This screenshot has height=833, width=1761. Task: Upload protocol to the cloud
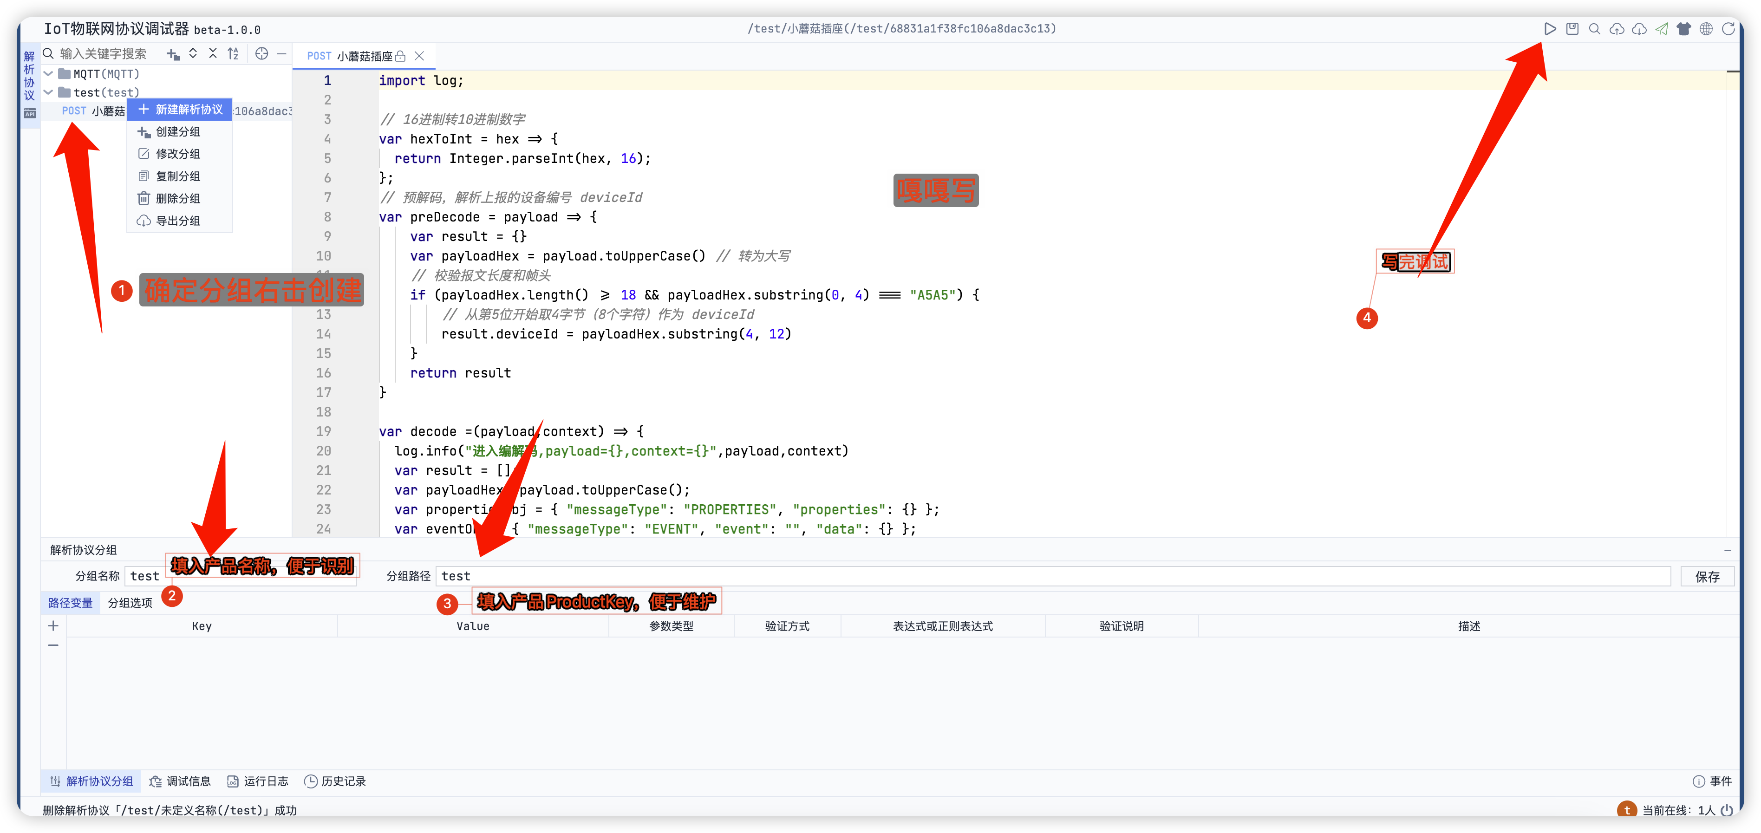(x=1618, y=29)
